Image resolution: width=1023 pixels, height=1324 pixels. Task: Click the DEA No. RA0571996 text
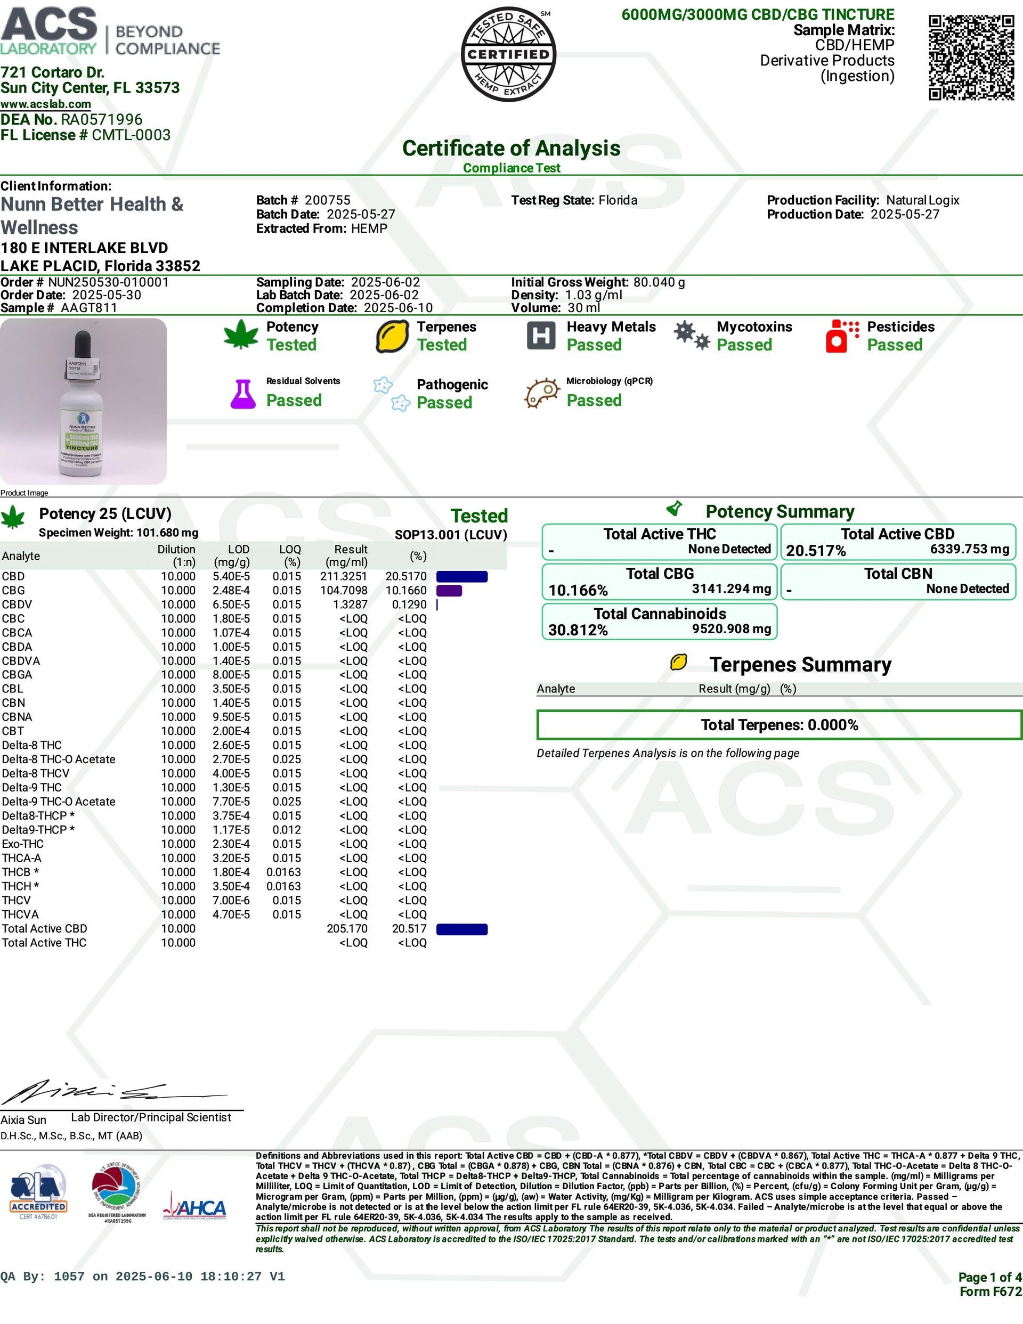tap(71, 119)
